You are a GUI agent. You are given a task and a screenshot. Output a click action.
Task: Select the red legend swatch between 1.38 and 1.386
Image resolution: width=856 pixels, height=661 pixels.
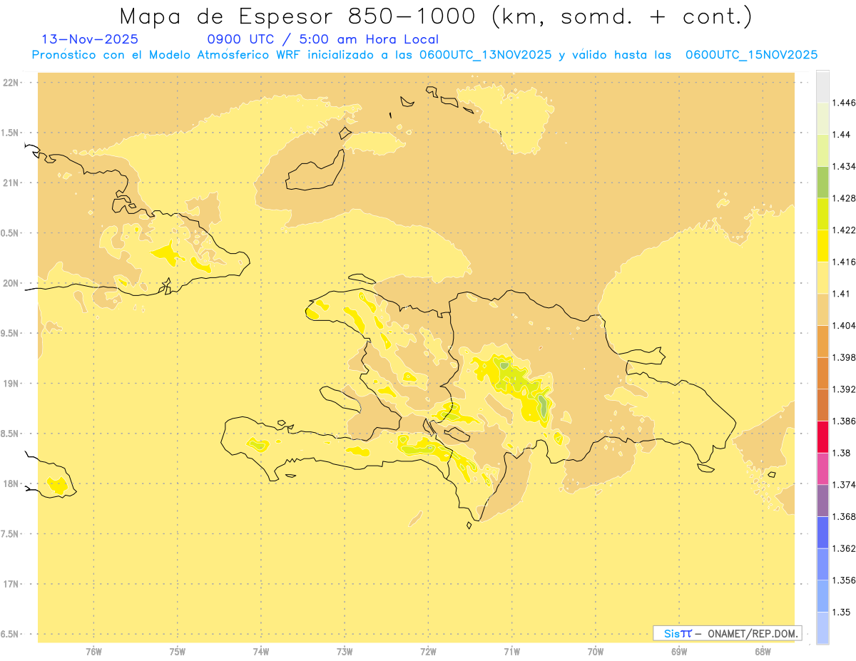click(x=822, y=436)
